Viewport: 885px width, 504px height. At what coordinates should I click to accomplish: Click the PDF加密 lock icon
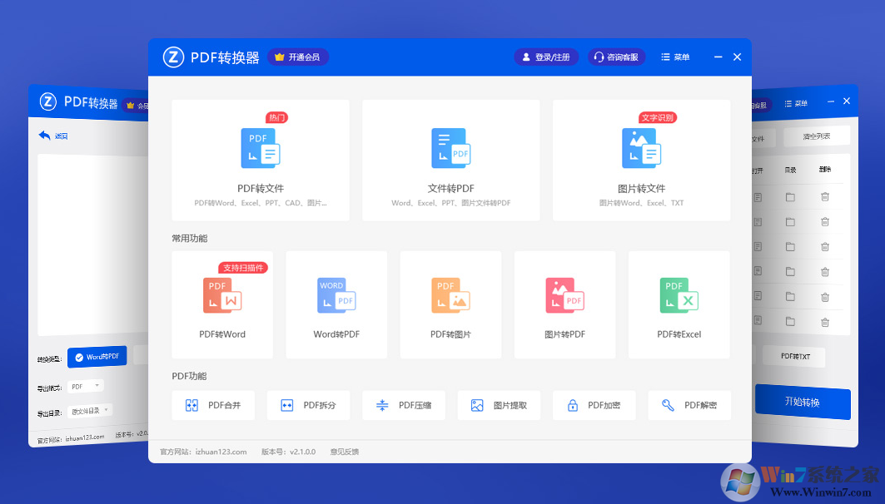[573, 405]
